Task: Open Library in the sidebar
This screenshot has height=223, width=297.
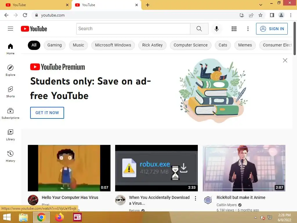Action: (10, 135)
